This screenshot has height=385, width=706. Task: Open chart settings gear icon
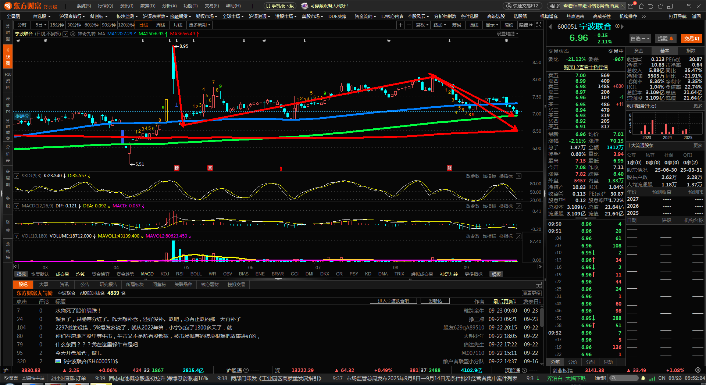[x=73, y=34]
